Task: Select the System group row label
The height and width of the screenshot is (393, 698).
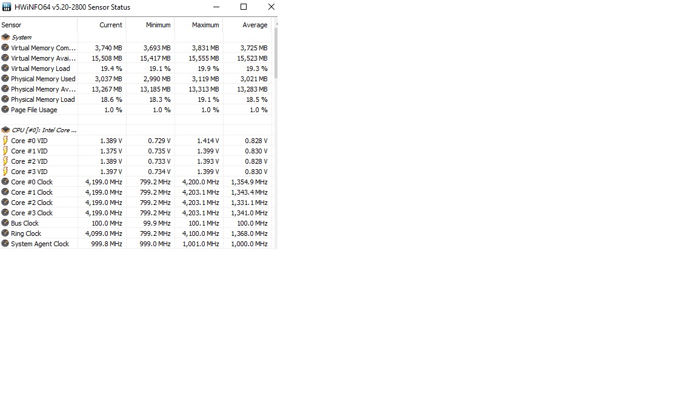Action: coord(21,38)
